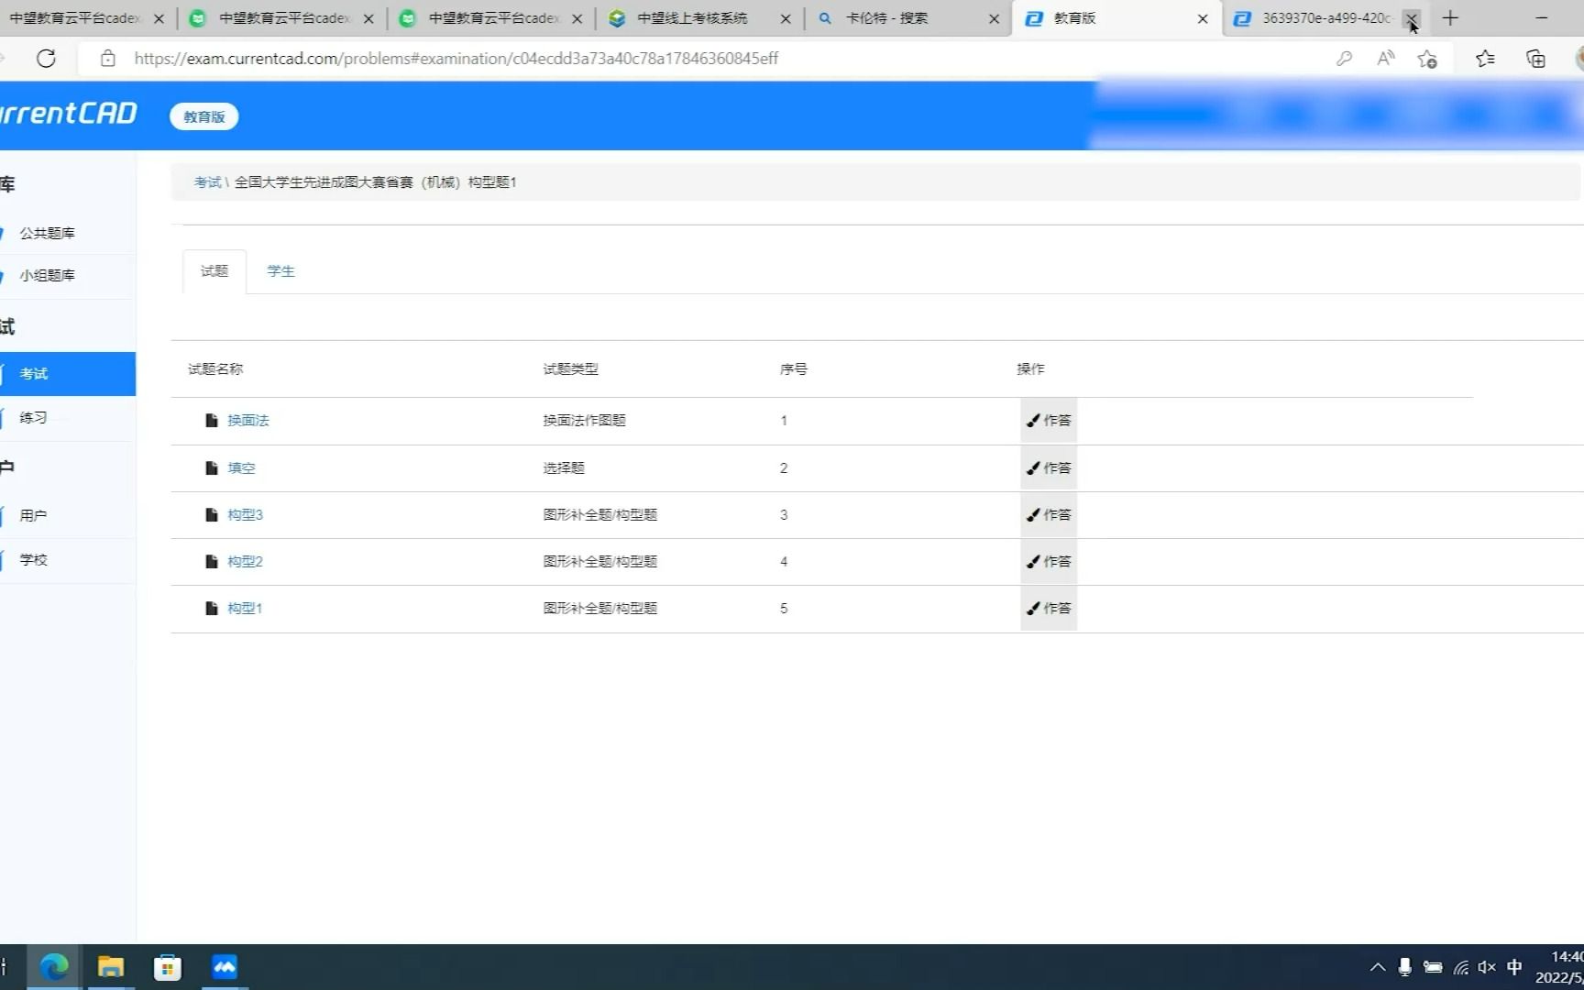Click 作答 for the 换面法 row
1584x990 pixels.
[1049, 421]
